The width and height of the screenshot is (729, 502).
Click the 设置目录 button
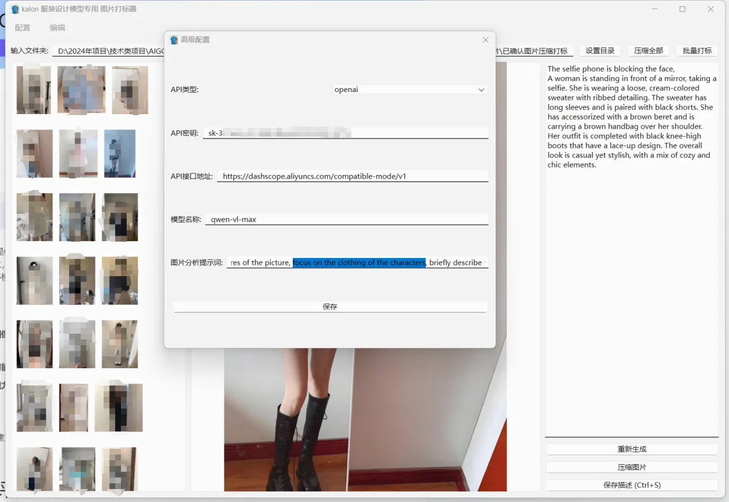600,51
